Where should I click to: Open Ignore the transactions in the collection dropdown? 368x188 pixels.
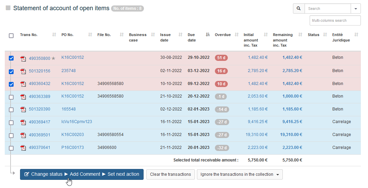click(x=240, y=174)
